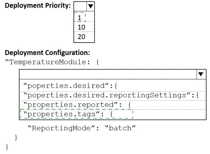
Task: Click the "batch" value text
Action: point(120,128)
